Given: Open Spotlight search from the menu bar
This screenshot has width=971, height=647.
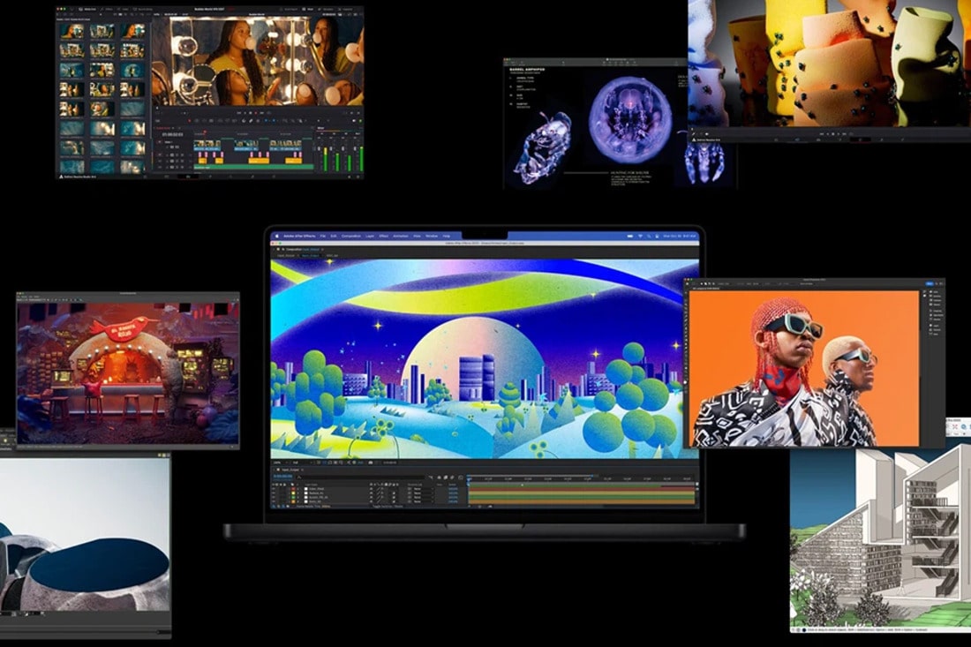Looking at the screenshot, I should (x=647, y=237).
